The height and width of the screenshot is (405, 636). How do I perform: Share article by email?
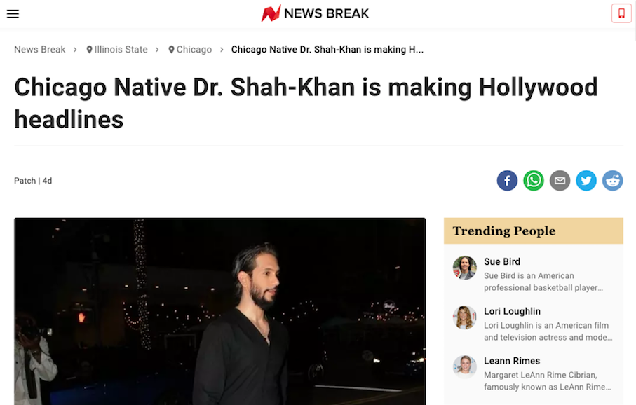point(560,181)
